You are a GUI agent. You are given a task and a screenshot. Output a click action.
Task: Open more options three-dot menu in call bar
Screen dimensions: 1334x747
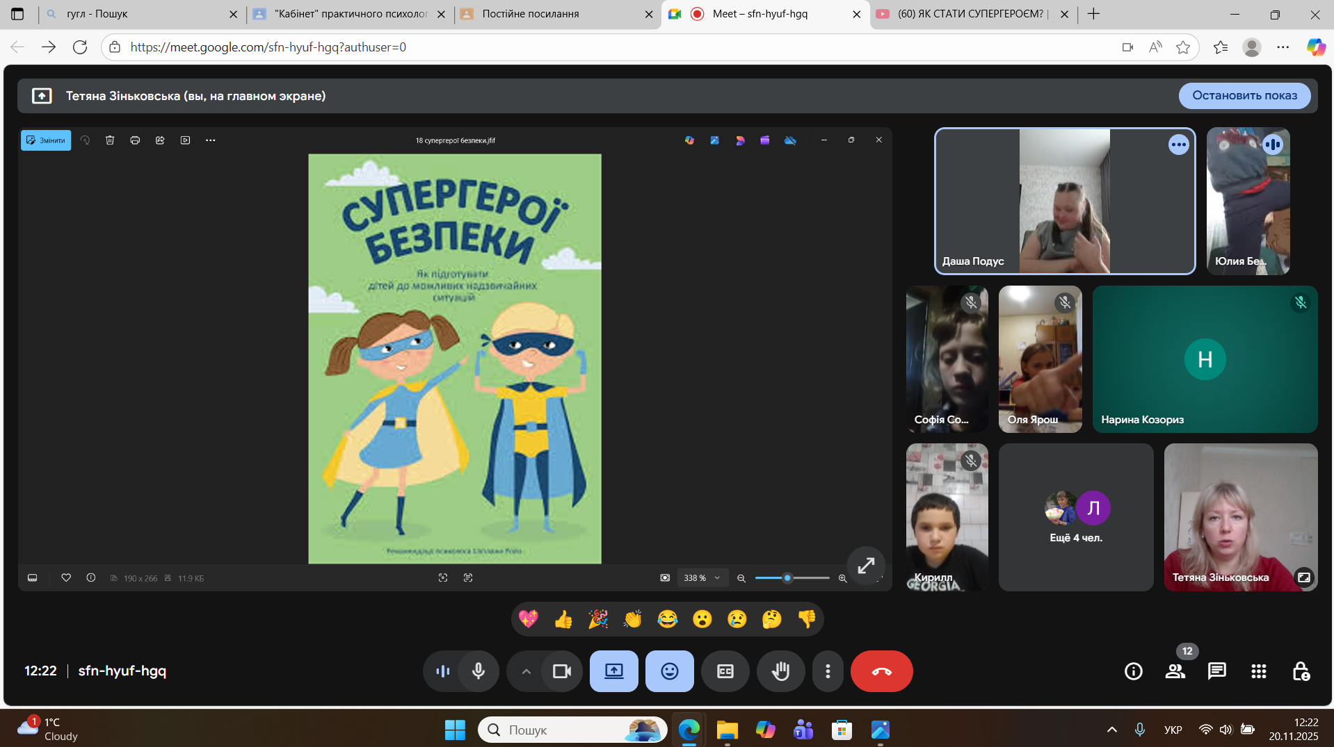828,671
